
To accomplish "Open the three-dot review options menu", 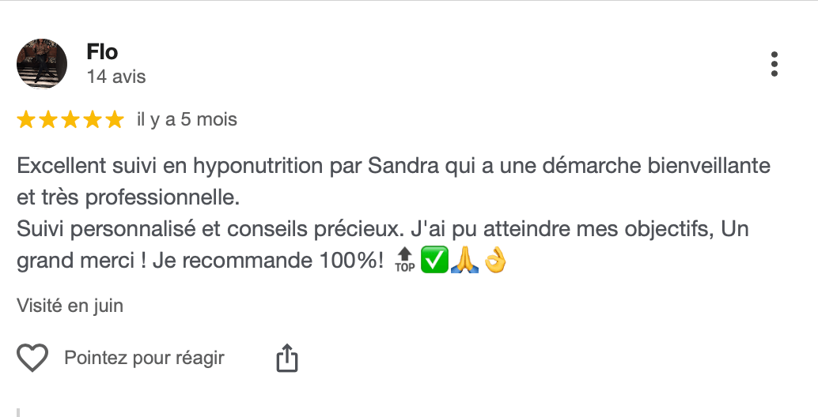I will [x=774, y=64].
